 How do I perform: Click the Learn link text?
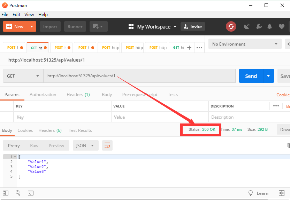[262, 193]
